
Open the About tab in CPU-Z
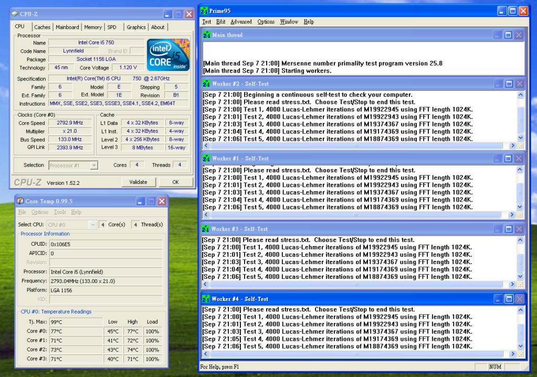pyautogui.click(x=158, y=27)
